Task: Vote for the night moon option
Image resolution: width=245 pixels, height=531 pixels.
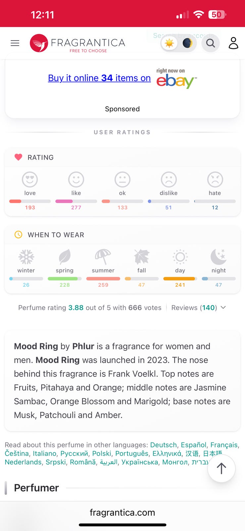Action: point(219,257)
